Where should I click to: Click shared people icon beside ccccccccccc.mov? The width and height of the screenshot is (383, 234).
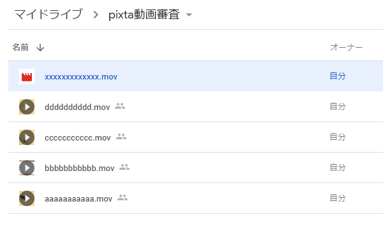point(121,137)
